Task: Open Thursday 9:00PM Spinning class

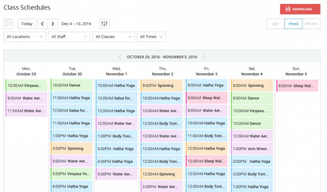Action: [x=162, y=85]
